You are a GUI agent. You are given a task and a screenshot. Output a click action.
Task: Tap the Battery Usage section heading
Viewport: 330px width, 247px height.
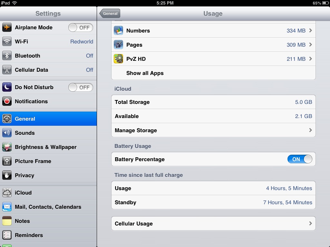pyautogui.click(x=133, y=146)
